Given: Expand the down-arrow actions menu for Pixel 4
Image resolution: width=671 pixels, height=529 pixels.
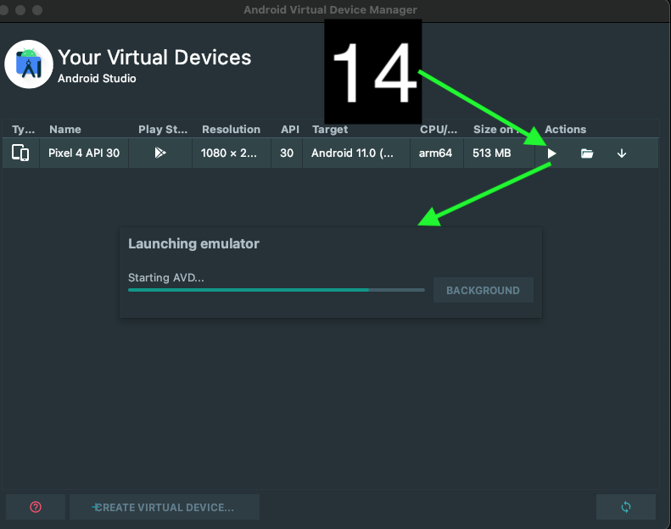Looking at the screenshot, I should pyautogui.click(x=622, y=153).
